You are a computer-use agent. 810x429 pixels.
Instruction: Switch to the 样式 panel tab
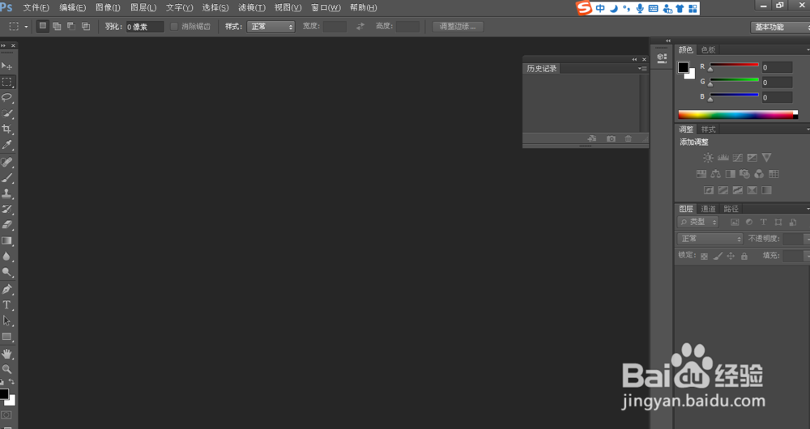coord(708,129)
